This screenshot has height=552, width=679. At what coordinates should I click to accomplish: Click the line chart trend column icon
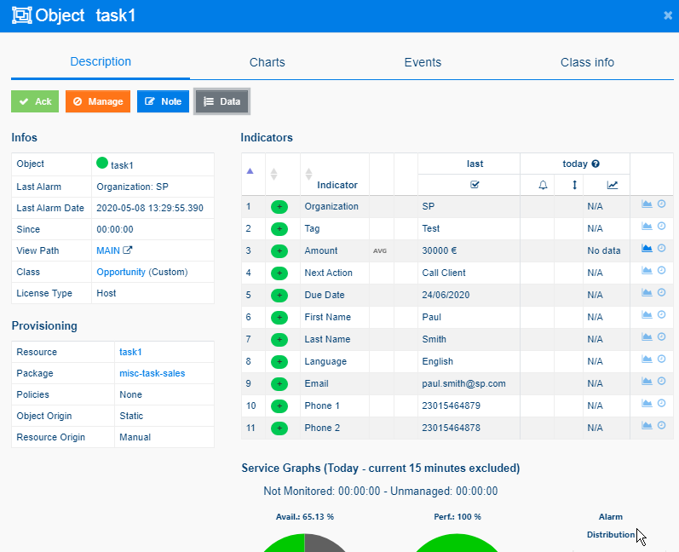[x=613, y=185]
